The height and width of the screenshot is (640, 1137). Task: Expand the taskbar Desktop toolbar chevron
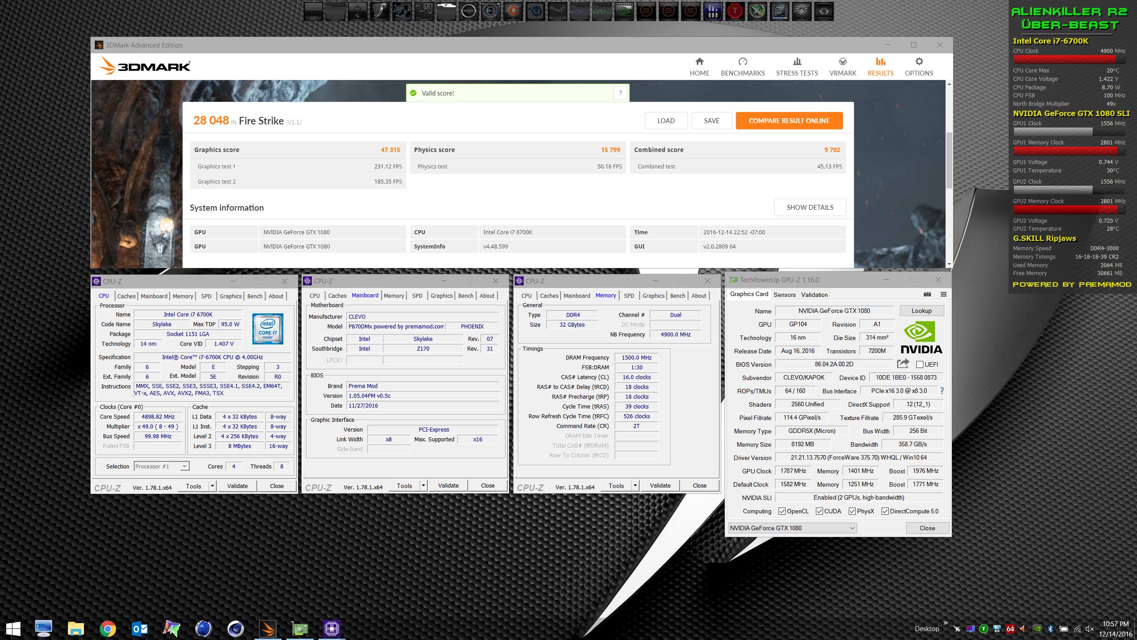[946, 623]
